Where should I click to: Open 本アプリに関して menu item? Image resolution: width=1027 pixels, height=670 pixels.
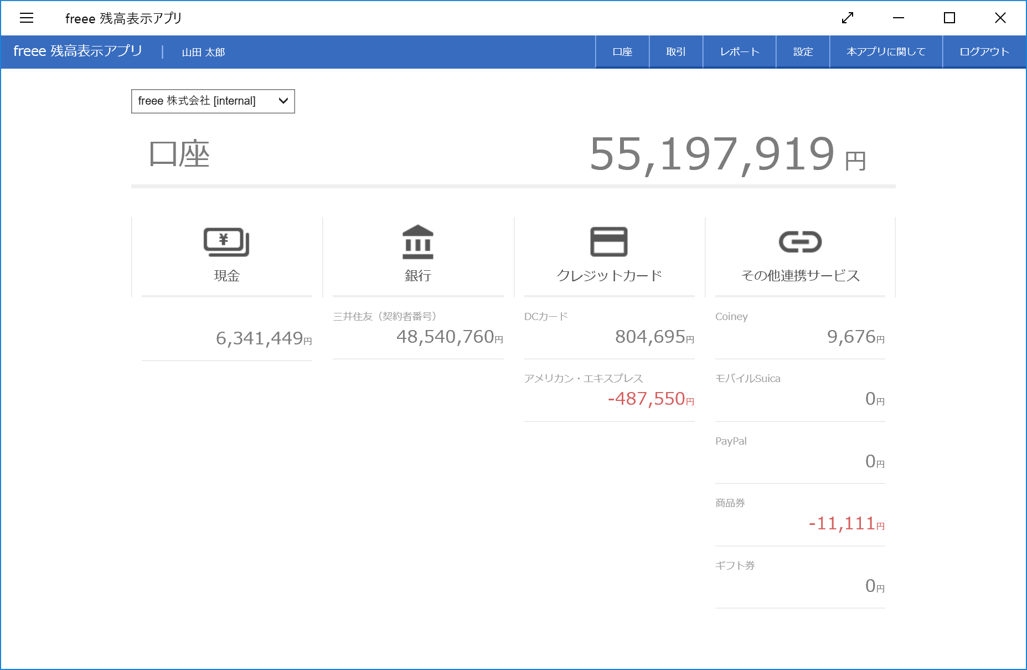pos(886,52)
